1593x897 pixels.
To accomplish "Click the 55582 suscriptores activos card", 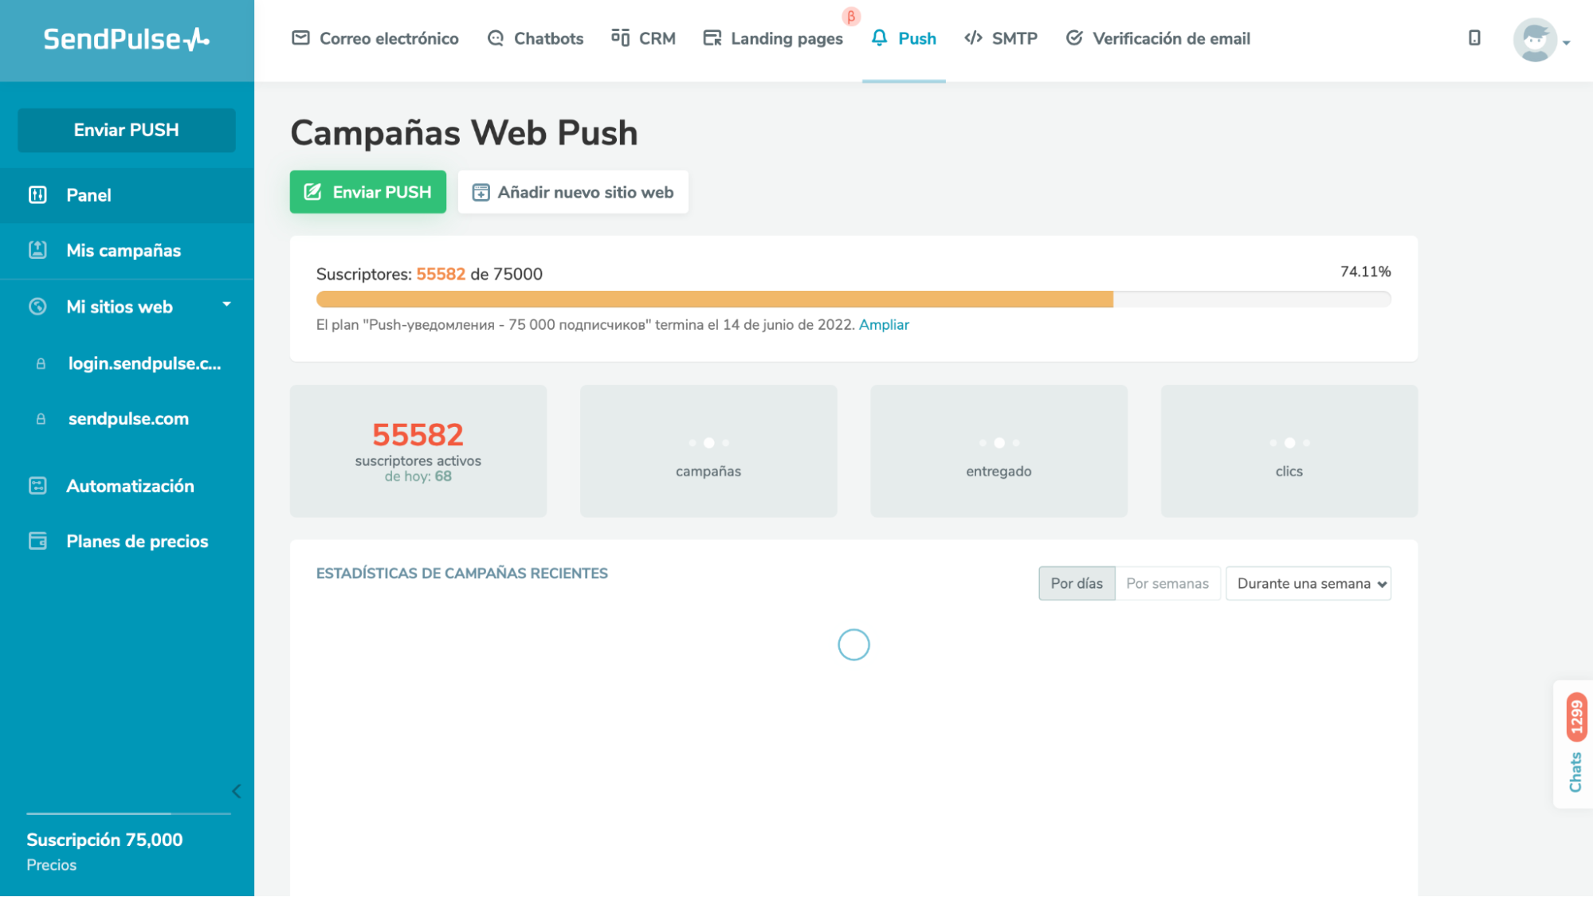I will click(x=418, y=451).
